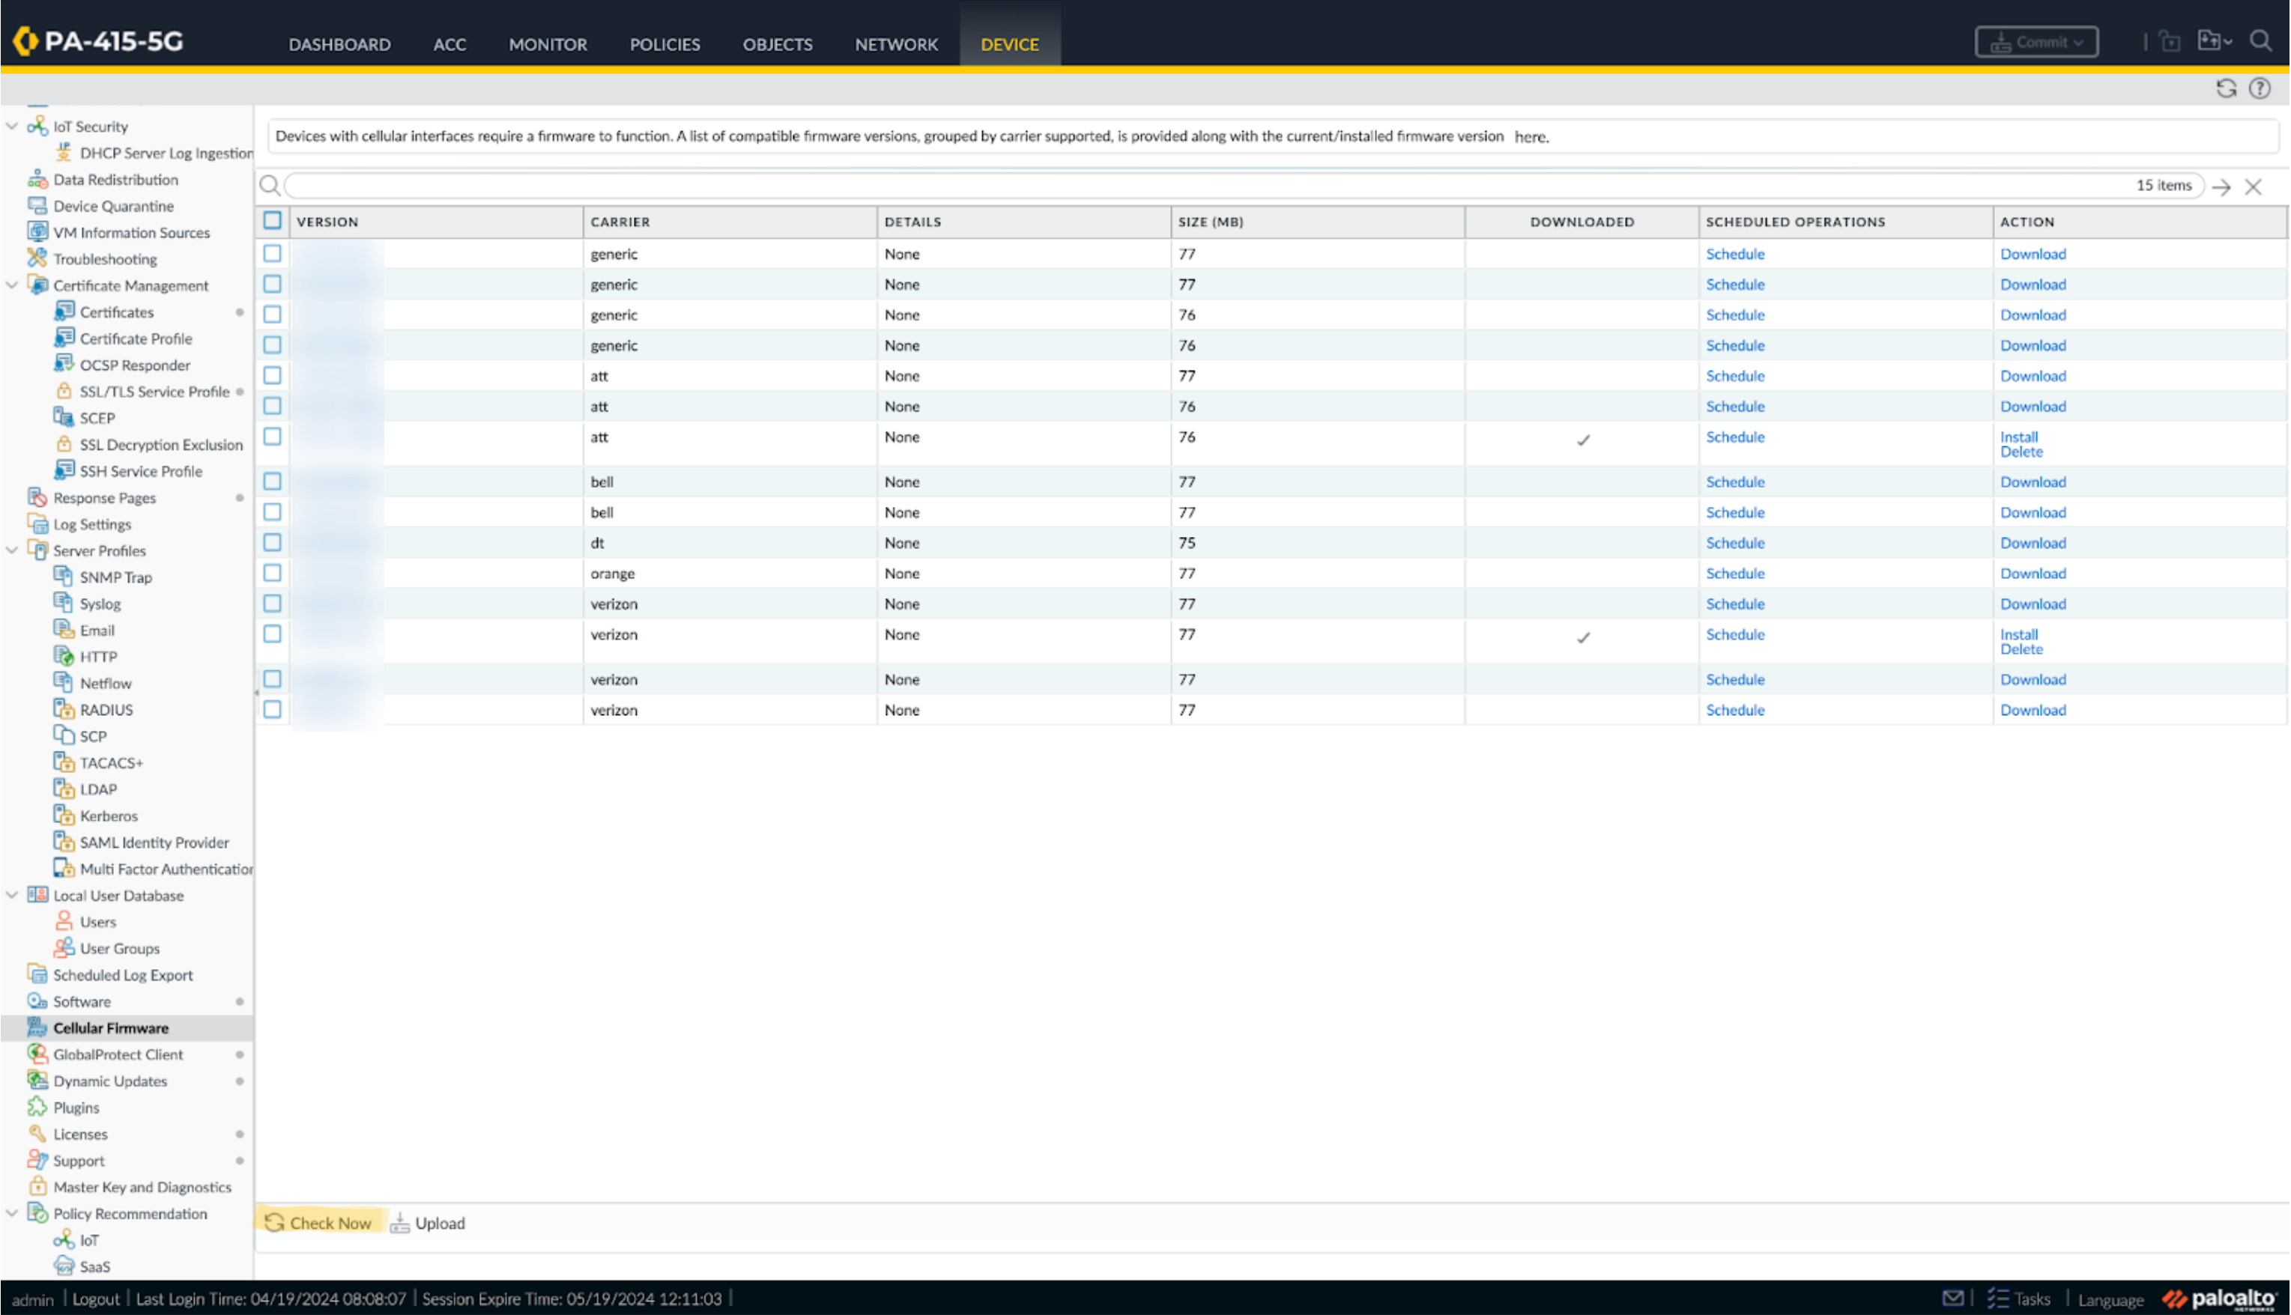The height and width of the screenshot is (1315, 2291).
Task: Click the Upload icon at bottom
Action: point(399,1222)
